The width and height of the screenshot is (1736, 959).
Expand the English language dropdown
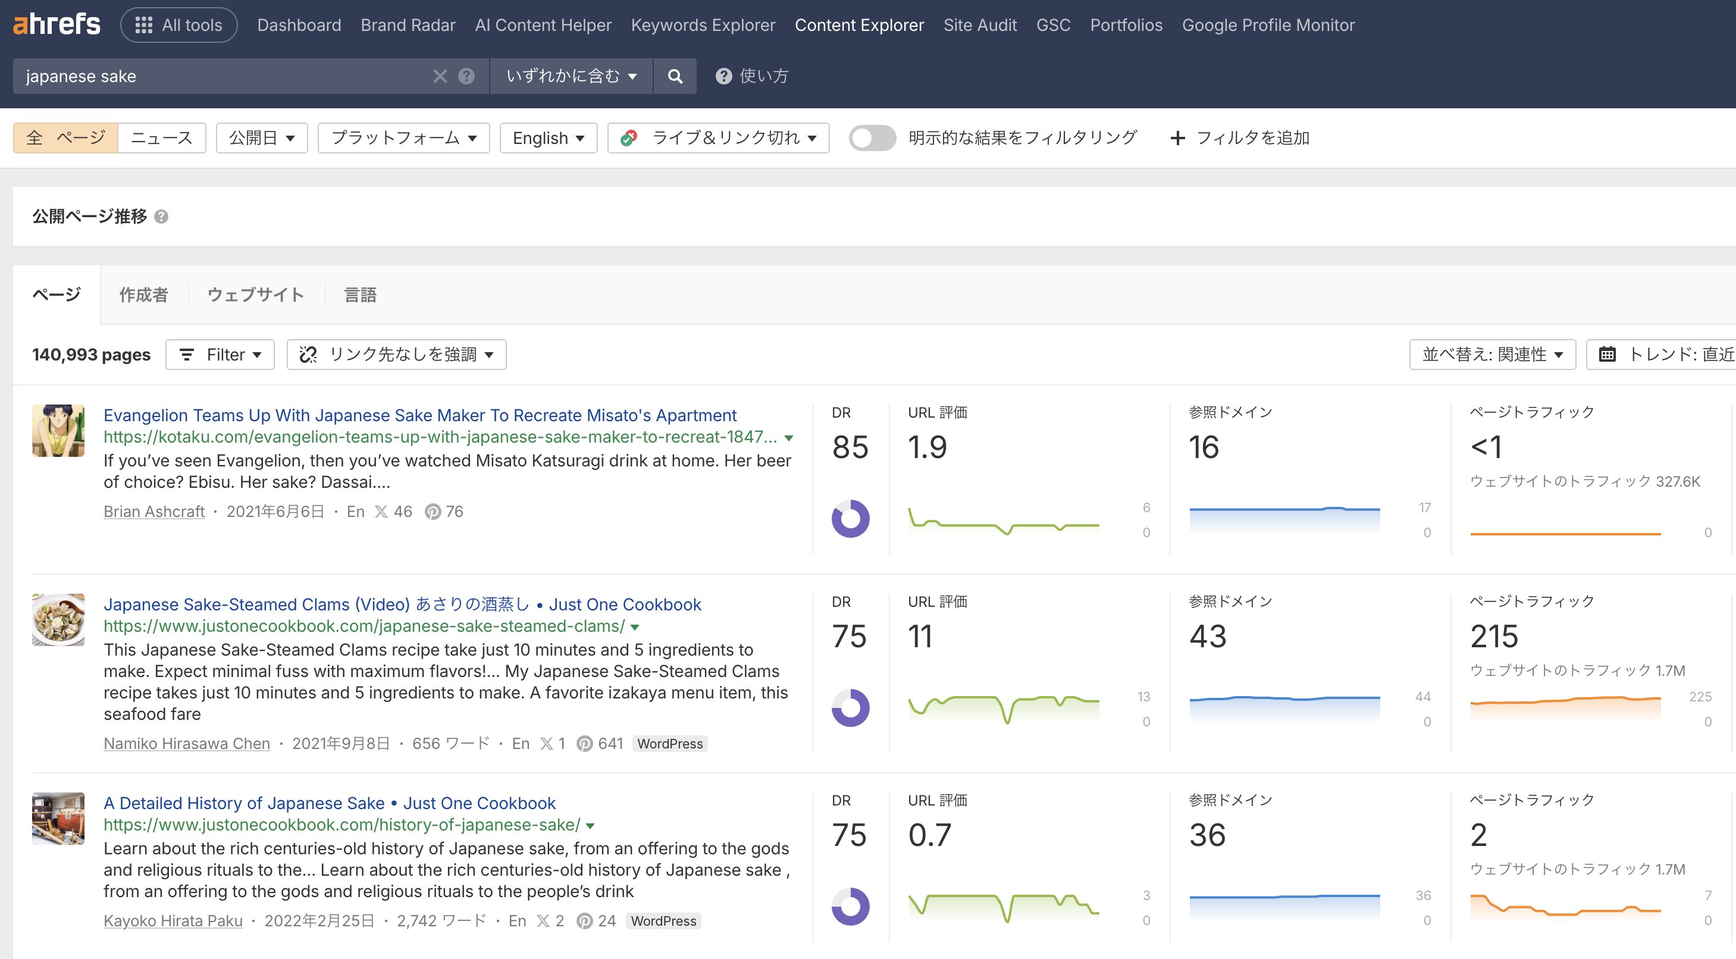coord(548,138)
